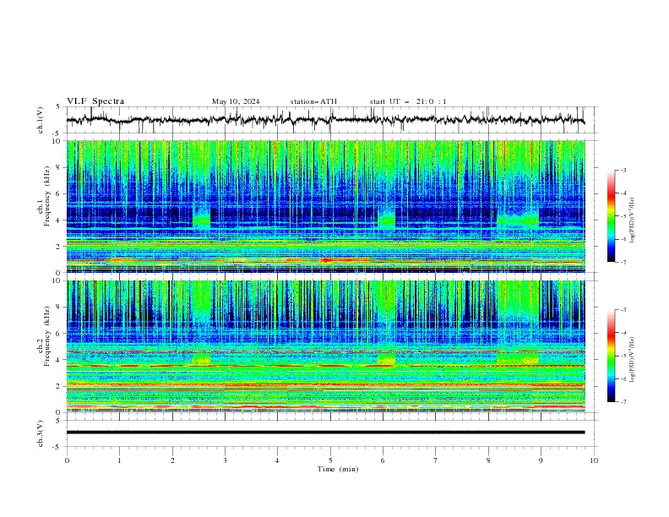Click the "station=ATH" label
Viewport: 669px width, 517px height.
(x=313, y=101)
